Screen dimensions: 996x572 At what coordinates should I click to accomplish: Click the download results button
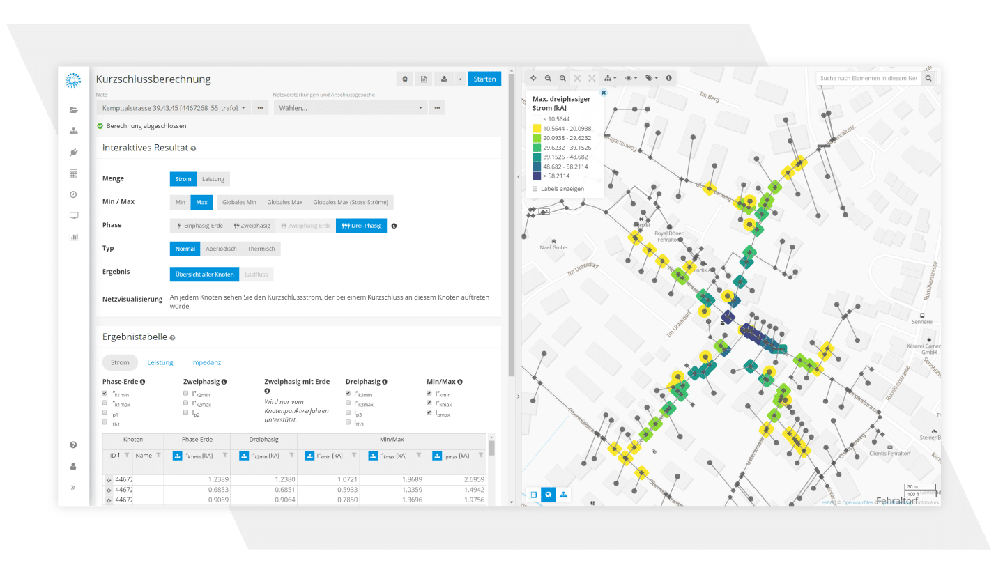point(444,79)
